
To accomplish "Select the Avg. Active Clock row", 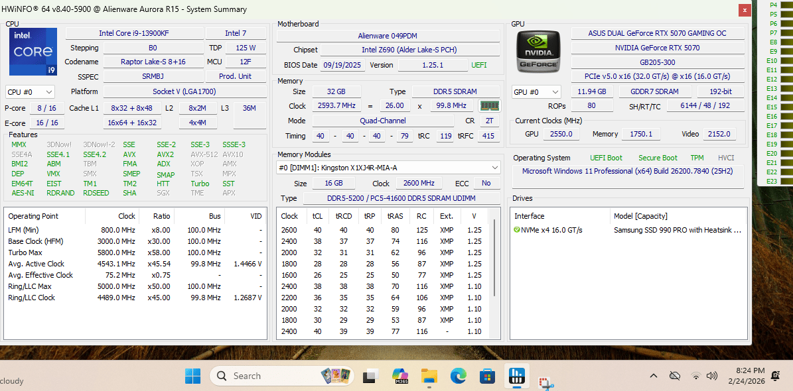I will pos(135,264).
